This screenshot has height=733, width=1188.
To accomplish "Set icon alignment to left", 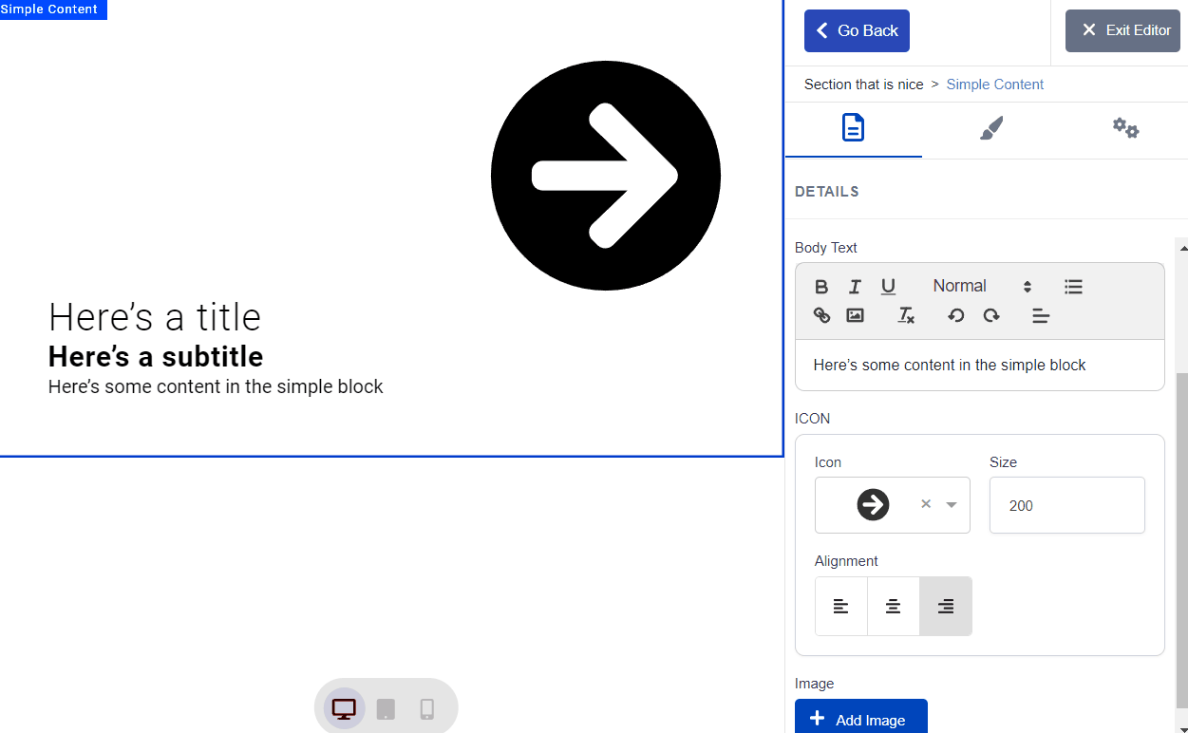I will (841, 606).
